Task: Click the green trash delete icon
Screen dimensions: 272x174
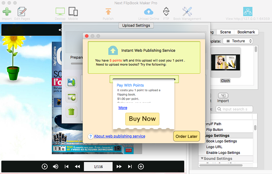Action: click(x=71, y=112)
